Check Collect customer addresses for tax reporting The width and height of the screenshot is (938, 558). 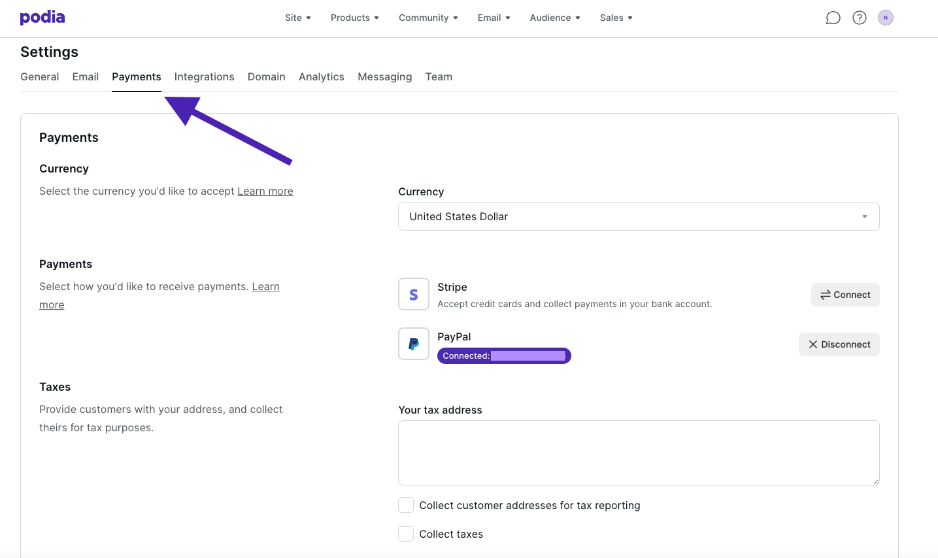coord(406,505)
